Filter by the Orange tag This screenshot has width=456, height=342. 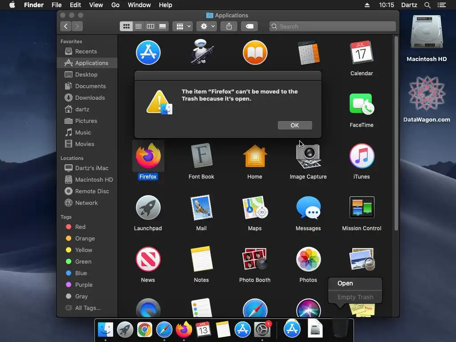click(x=87, y=239)
